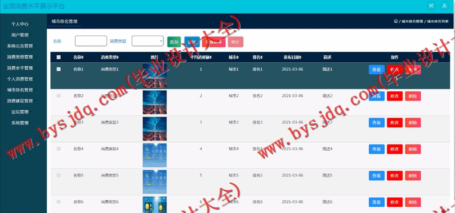Expand the 用户管理 sidebar menu
The width and height of the screenshot is (455, 213).
[x=20, y=35]
